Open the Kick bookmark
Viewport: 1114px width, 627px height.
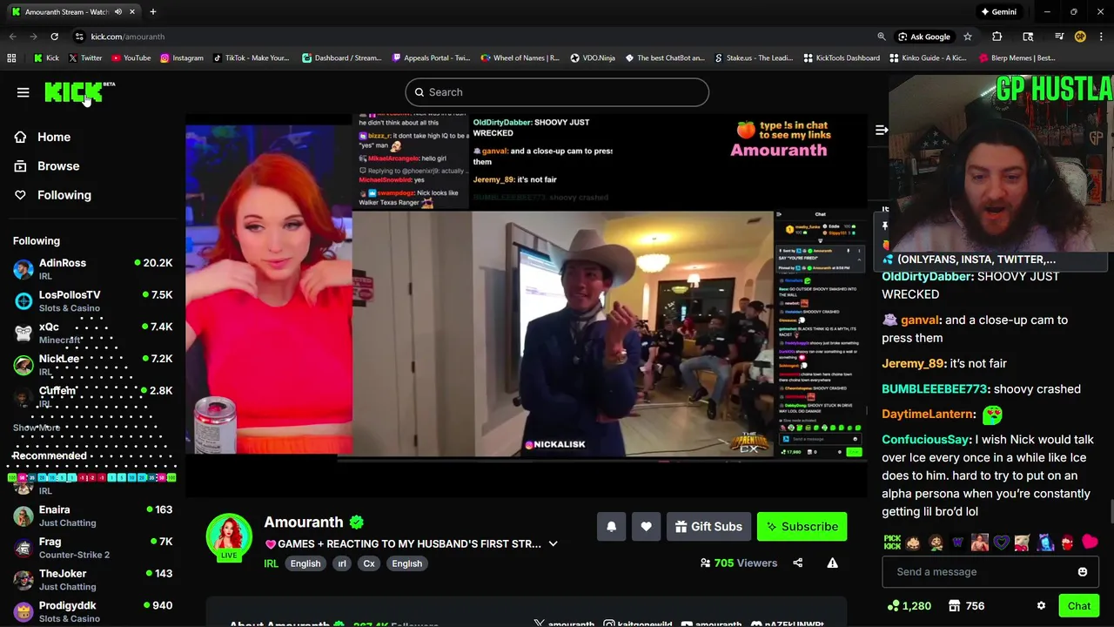pyautogui.click(x=46, y=58)
